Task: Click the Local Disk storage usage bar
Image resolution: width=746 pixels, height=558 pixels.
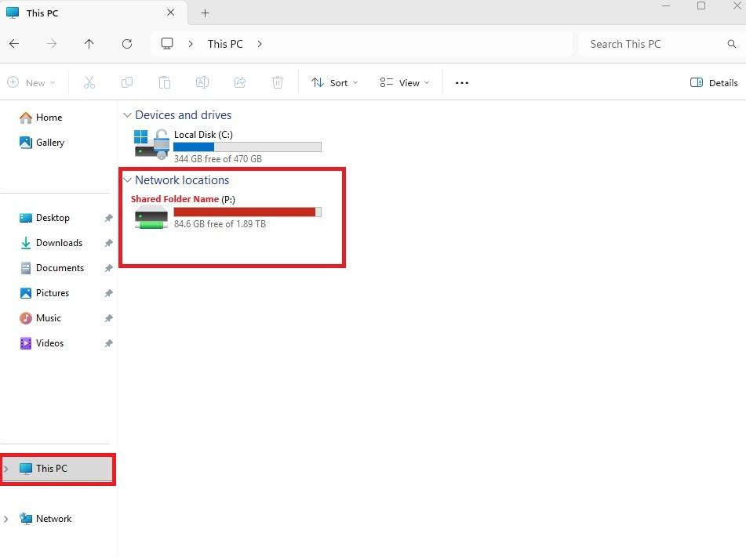Action: click(248, 147)
